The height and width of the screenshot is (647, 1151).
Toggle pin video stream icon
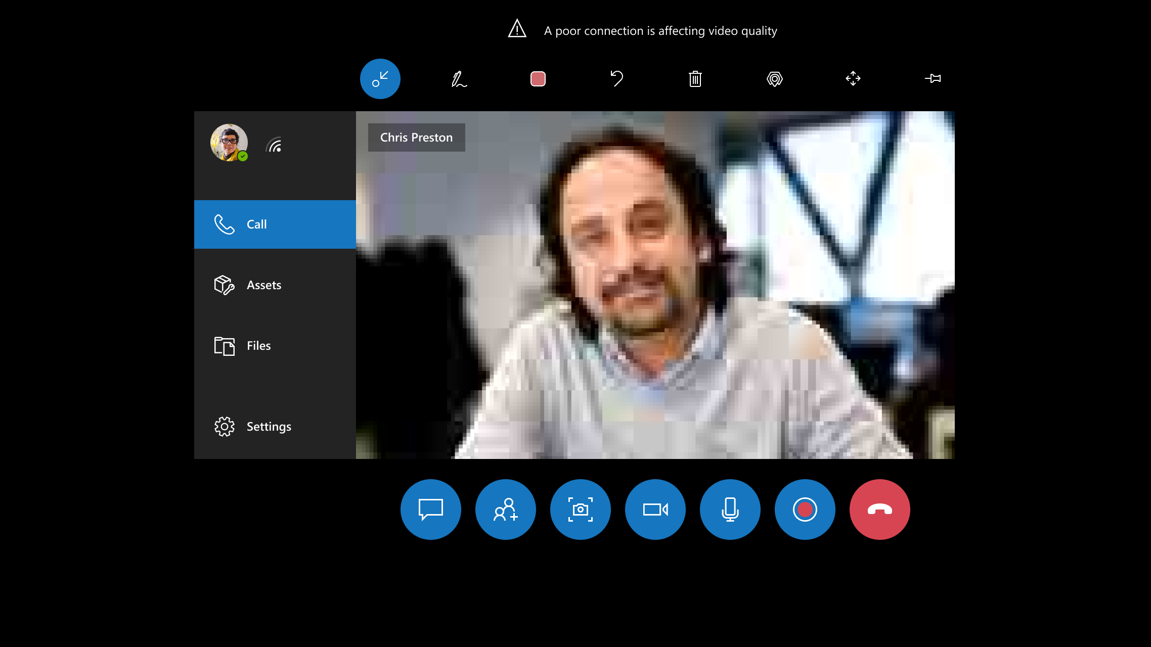point(933,79)
